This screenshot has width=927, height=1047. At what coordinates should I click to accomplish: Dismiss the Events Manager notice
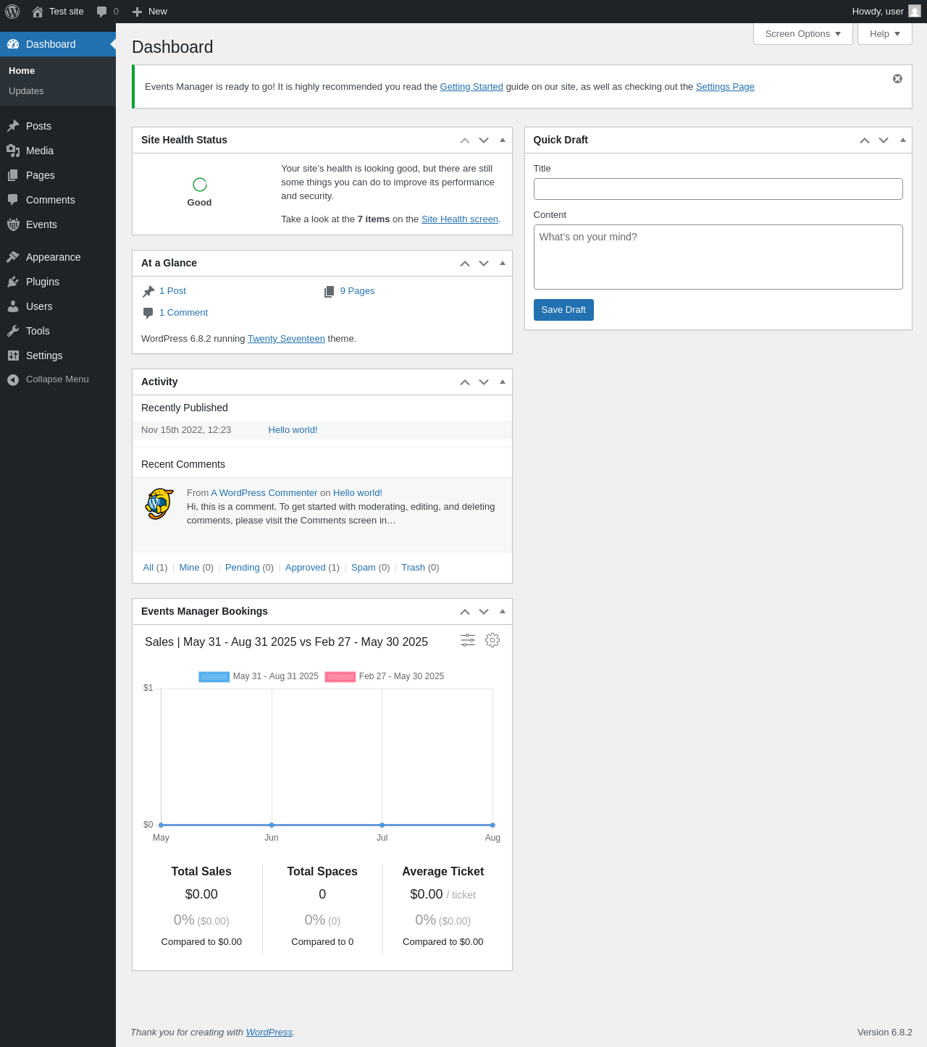pyautogui.click(x=897, y=79)
